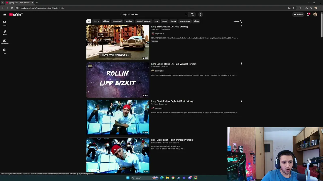Select the All filter chip

89,21
